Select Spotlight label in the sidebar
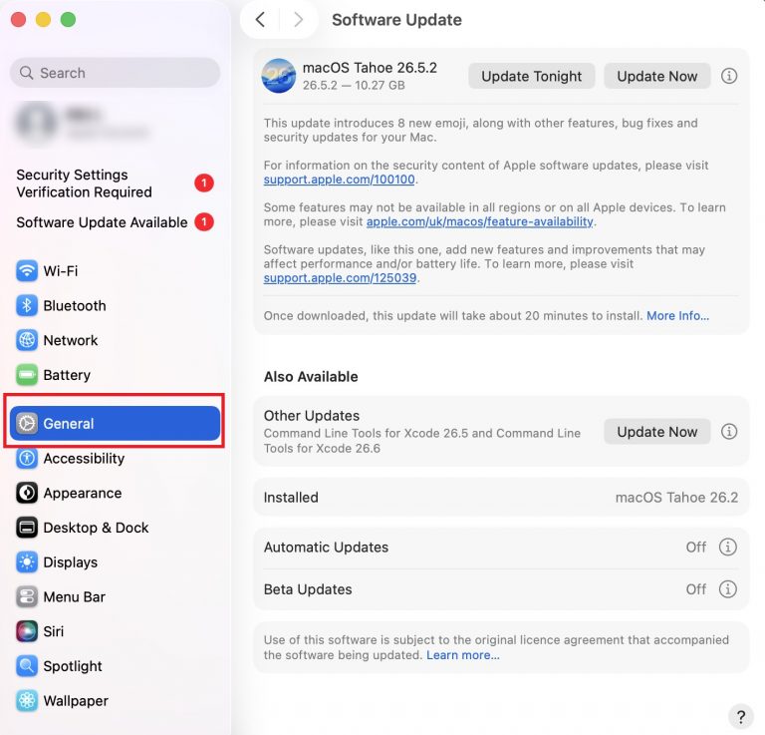 tap(73, 666)
